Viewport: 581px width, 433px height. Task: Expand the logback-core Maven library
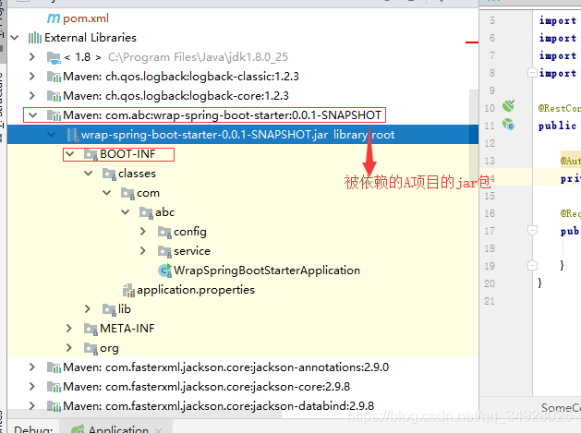(32, 96)
